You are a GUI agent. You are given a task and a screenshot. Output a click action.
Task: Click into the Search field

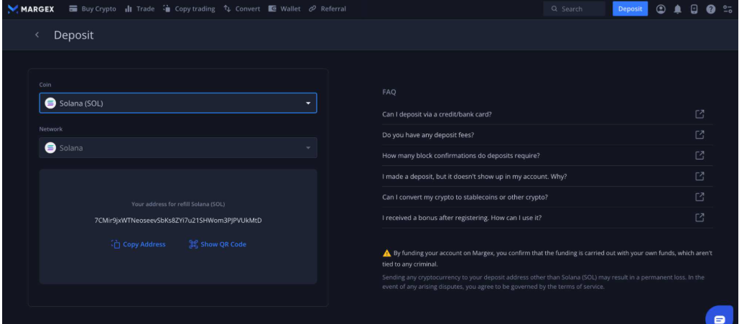click(x=574, y=9)
